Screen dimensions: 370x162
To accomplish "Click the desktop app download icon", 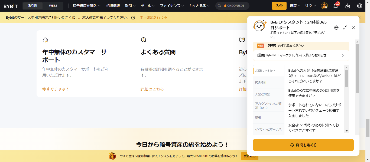I will (x=348, y=5).
